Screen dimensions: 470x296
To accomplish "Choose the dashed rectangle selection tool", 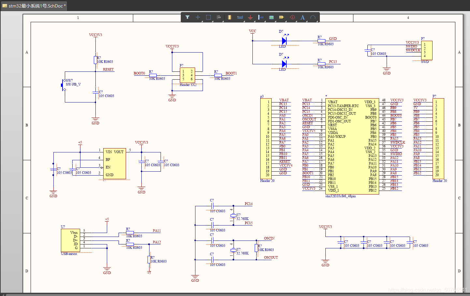I will coord(208,17).
